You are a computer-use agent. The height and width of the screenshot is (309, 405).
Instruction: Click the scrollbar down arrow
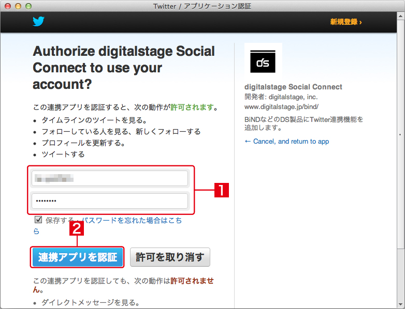pos(401,304)
